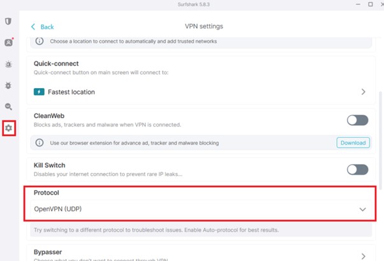The image size is (384, 261).
Task: Open Alternative ID person icon in sidebar
Action: pos(8,43)
